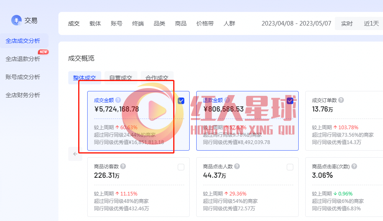
Task: Click the 交易 yen icon in sidebar
Action: 16,20
